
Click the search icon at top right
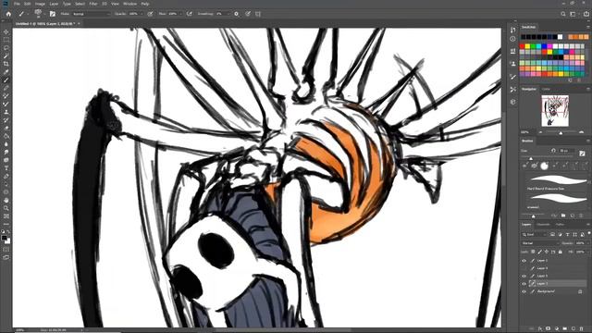[563, 14]
